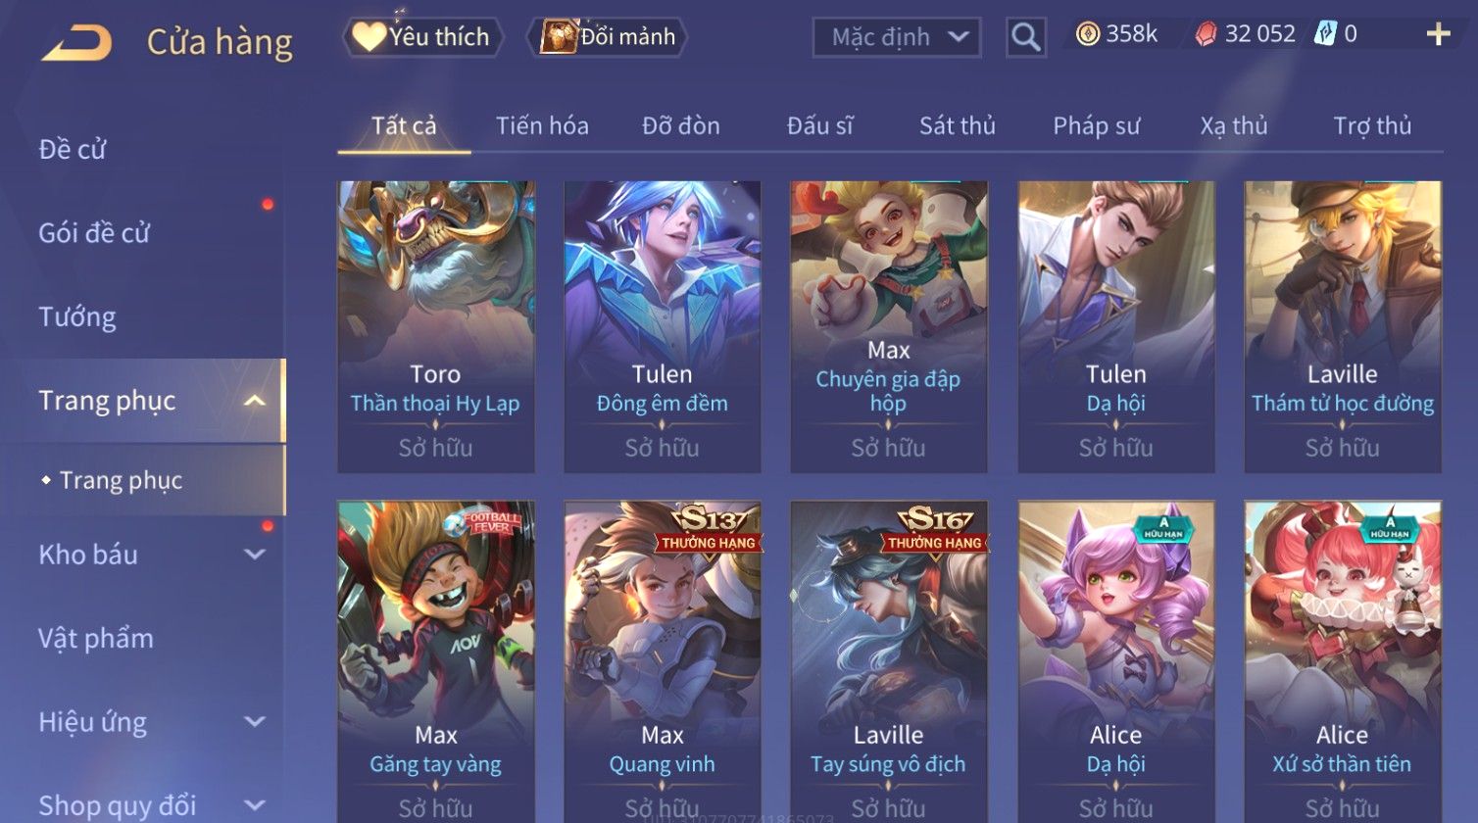Select the Tiến hóa tab
This screenshot has height=823, width=1478.
click(542, 125)
